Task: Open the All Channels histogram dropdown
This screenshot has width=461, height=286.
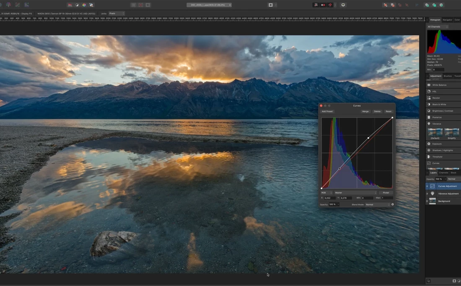Action: 438,27
